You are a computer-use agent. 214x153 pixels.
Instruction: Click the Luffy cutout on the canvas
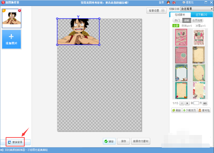coord(78,32)
